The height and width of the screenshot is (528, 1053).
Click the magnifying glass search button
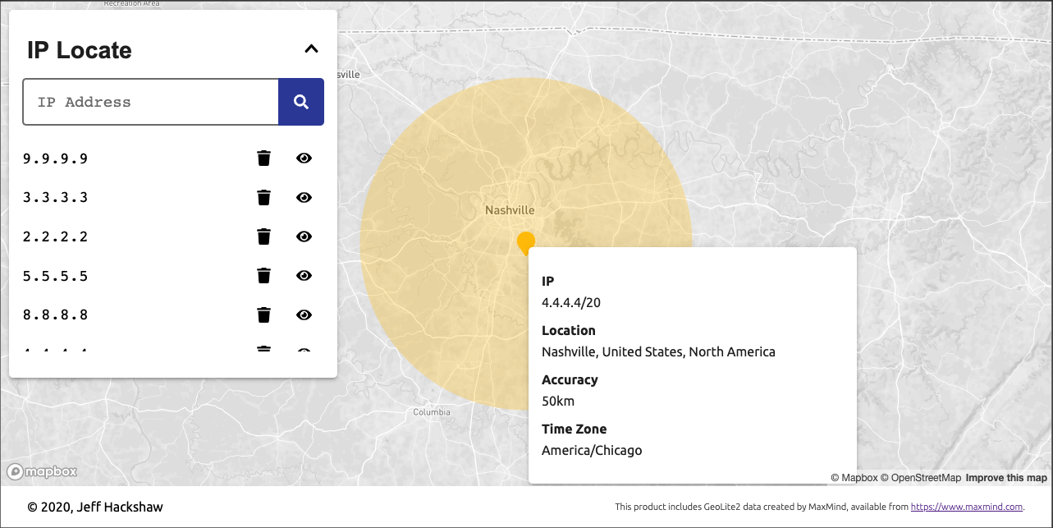click(x=301, y=102)
